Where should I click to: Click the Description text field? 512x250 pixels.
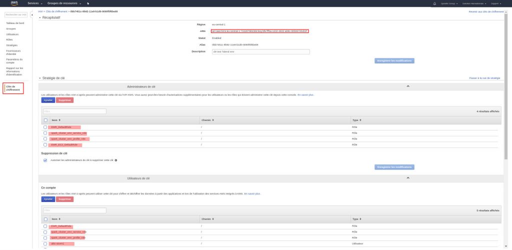260,51
